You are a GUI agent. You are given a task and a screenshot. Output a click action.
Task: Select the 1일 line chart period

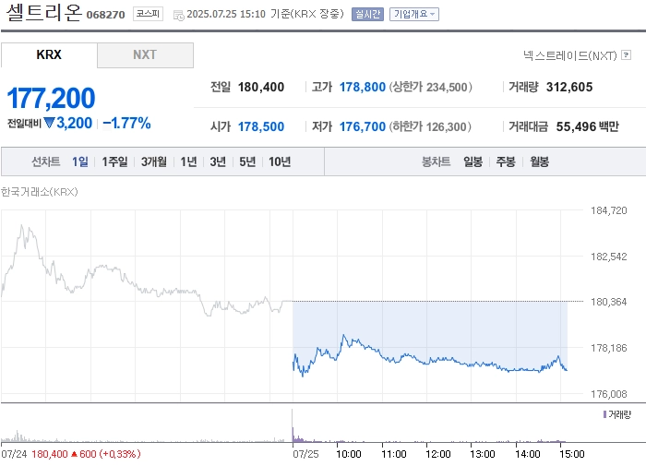(80, 161)
